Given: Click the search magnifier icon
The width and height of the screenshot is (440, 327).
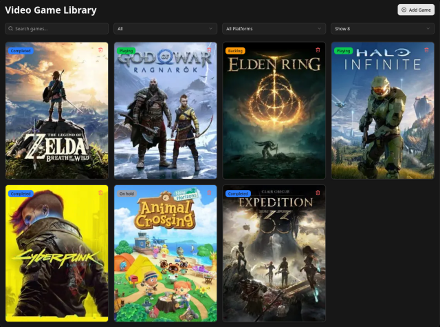Looking at the screenshot, I should click(11, 29).
